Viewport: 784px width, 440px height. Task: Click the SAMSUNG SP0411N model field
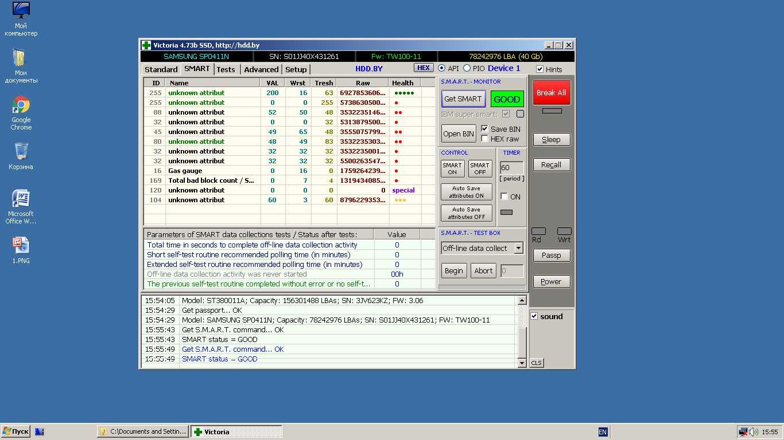(x=196, y=57)
